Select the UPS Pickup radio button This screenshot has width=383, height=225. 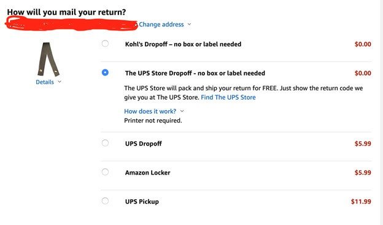click(105, 201)
